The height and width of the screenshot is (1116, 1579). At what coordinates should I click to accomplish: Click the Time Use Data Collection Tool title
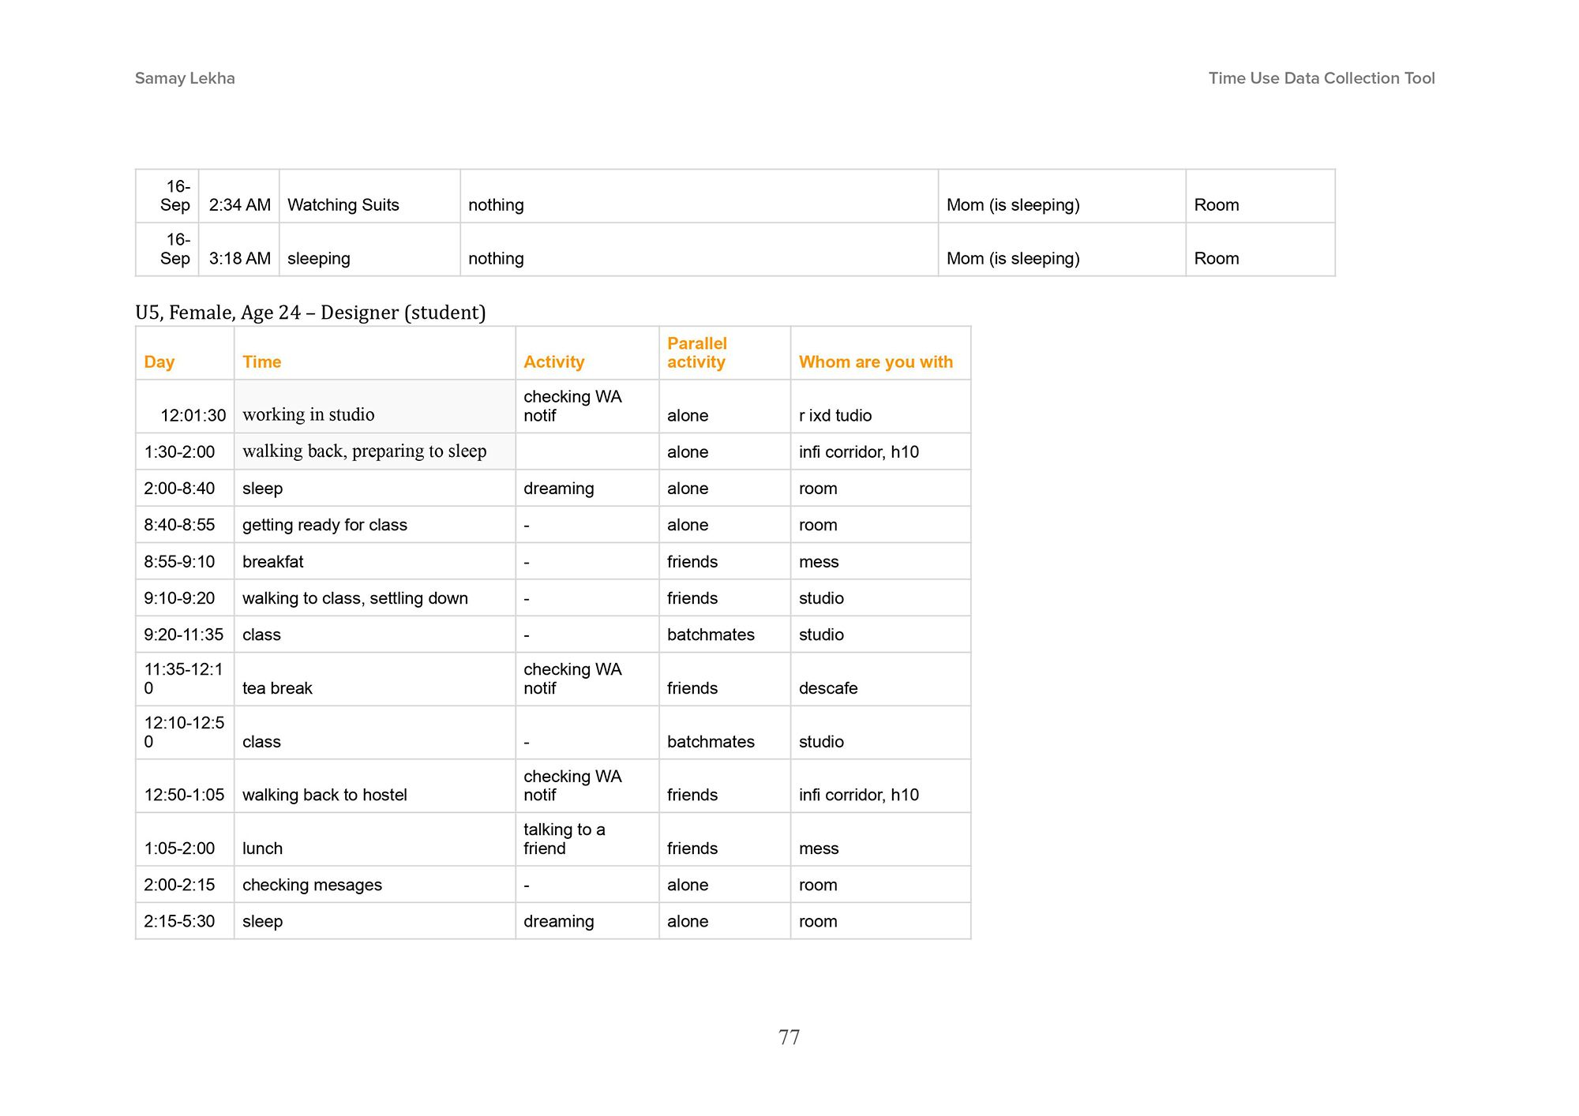pos(1321,78)
